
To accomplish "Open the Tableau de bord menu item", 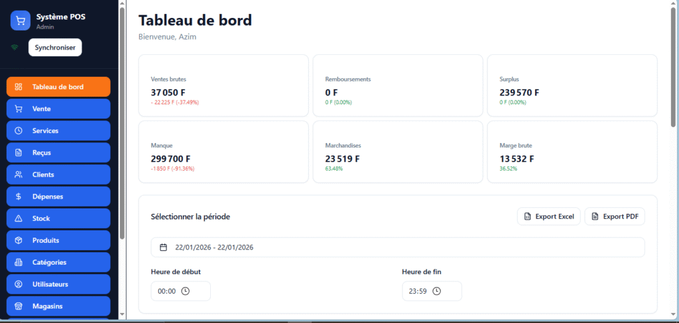I will coord(58,87).
